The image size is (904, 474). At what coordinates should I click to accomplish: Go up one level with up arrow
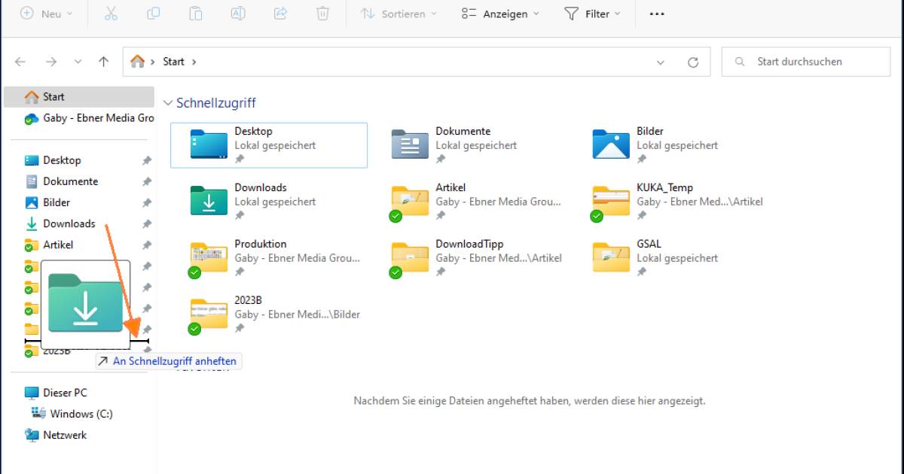pos(104,62)
